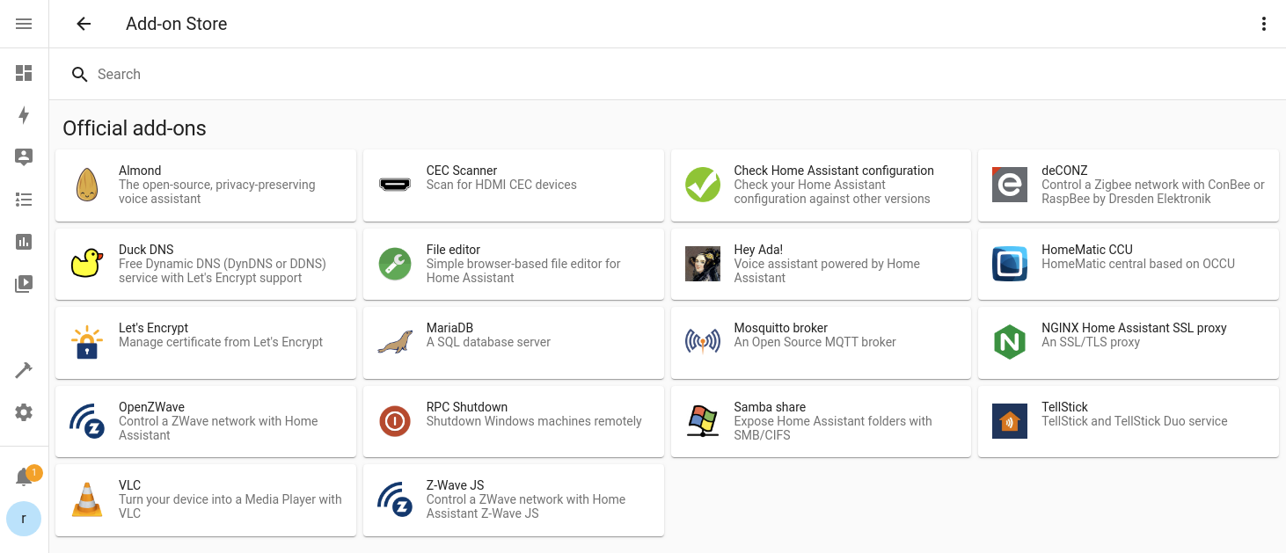This screenshot has height=553, width=1286.
Task: Open the Logbook list icon in sidebar
Action: click(24, 200)
